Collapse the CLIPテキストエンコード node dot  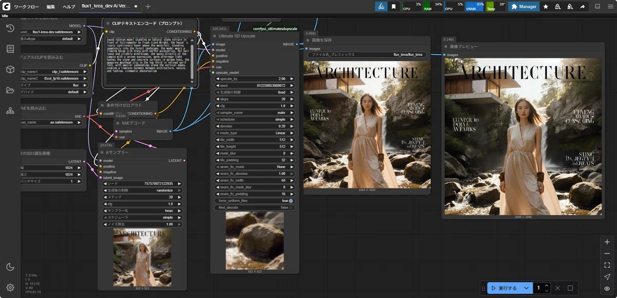pyautogui.click(x=107, y=23)
